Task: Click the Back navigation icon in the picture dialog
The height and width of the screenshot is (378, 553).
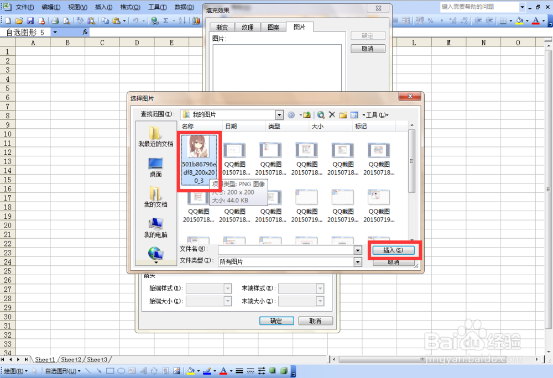Action: [x=290, y=114]
